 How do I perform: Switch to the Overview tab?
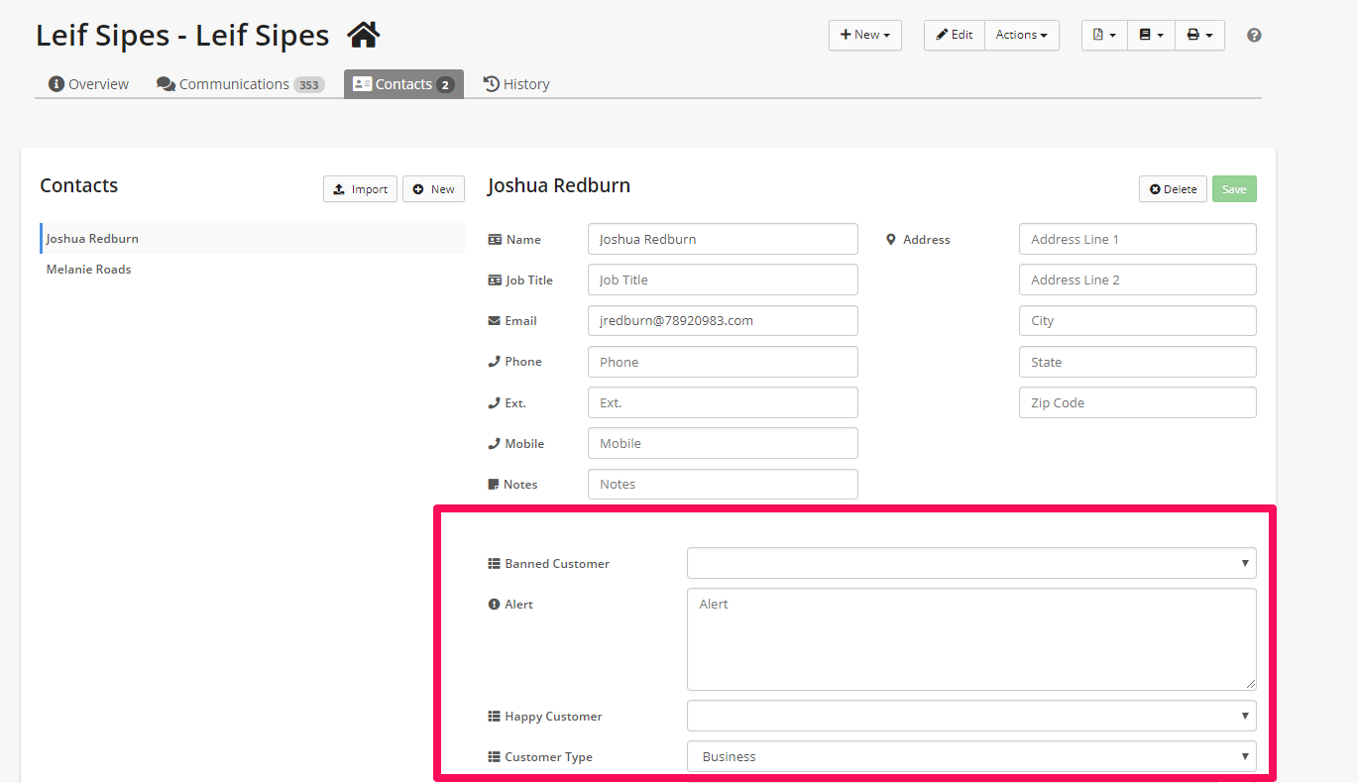tap(89, 84)
